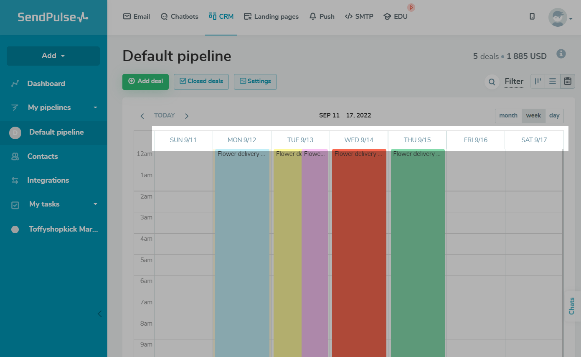581x357 pixels.
Task: Open the mobile device icon
Action: coord(532,17)
